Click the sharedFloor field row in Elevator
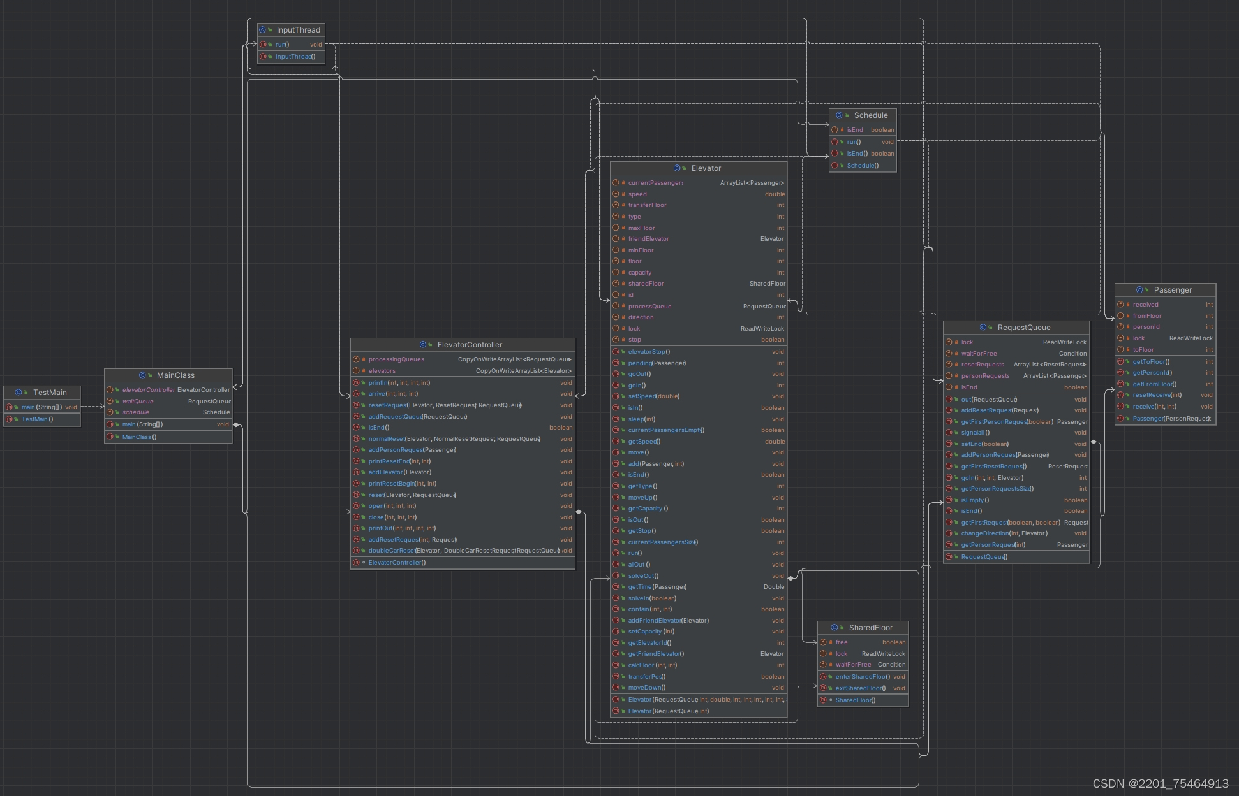 (699, 284)
